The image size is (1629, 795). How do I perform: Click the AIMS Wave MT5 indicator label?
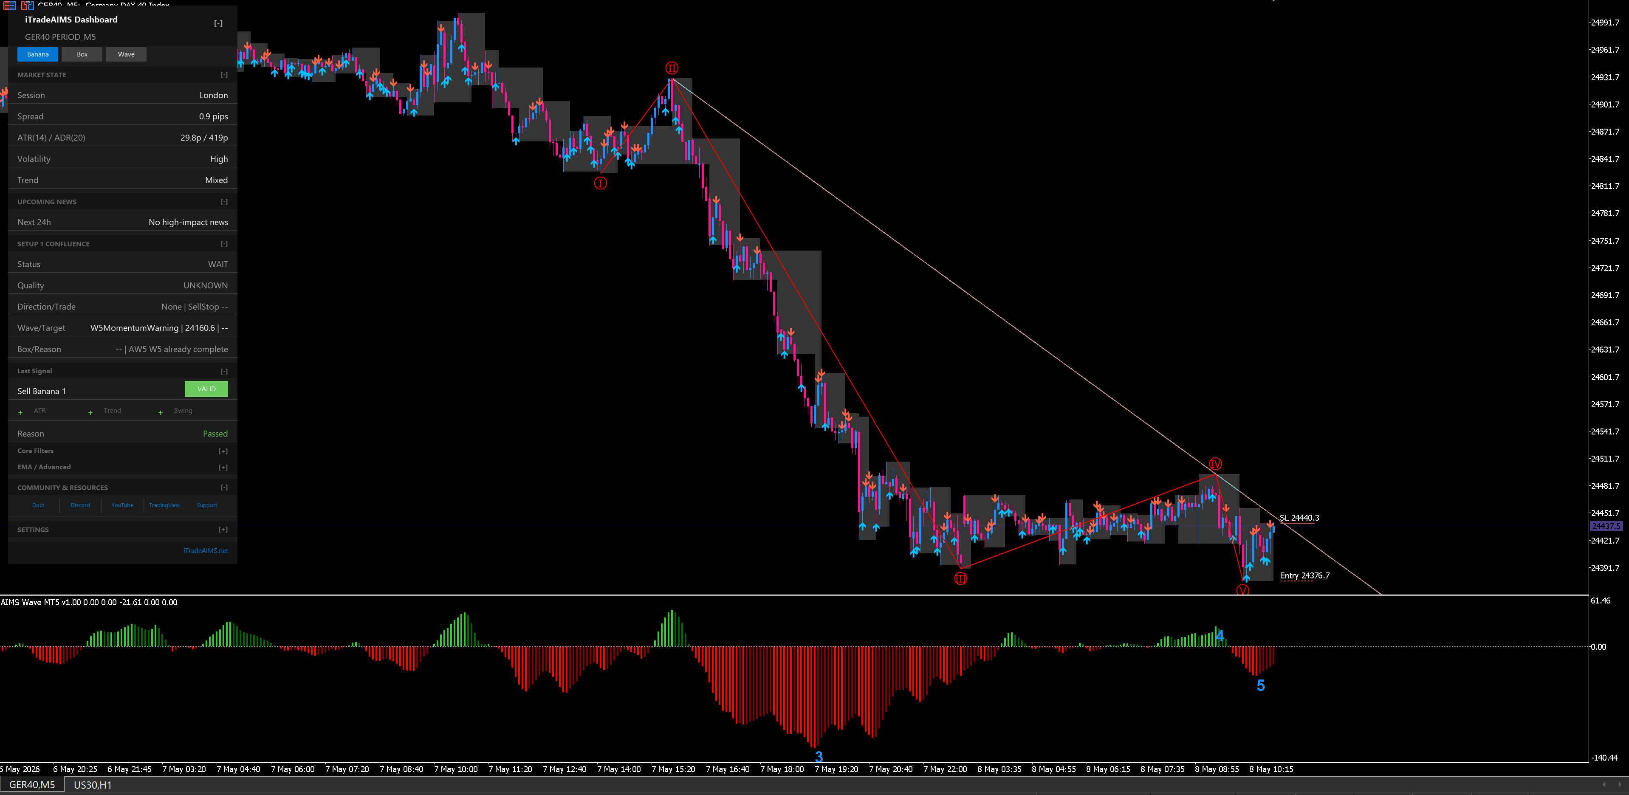coord(88,602)
